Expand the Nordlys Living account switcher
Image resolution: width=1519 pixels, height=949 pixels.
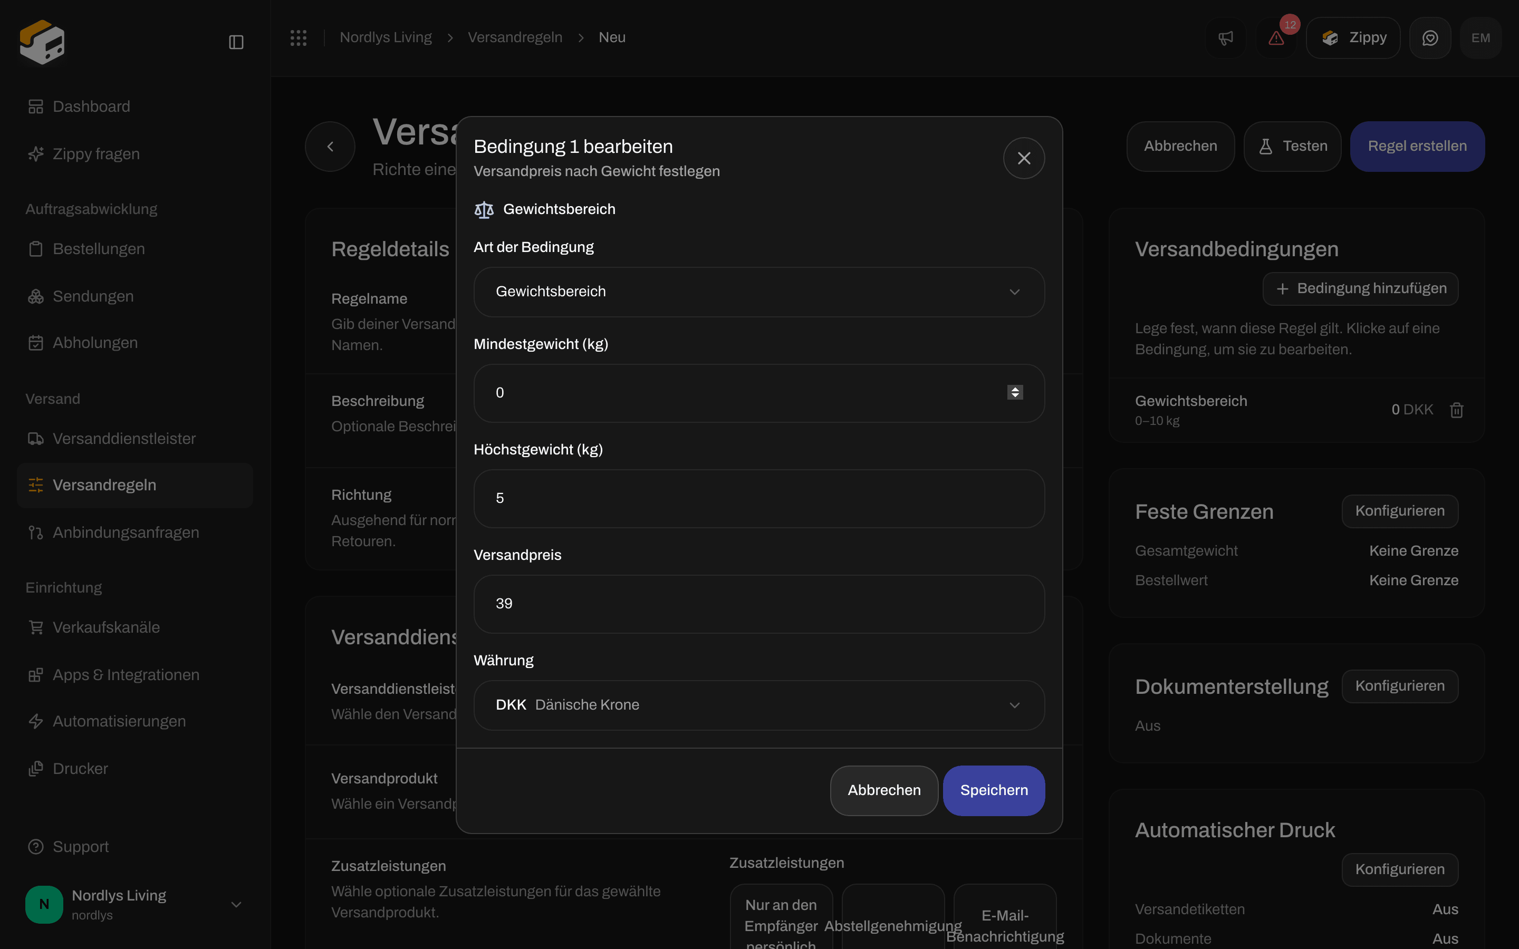click(x=135, y=904)
